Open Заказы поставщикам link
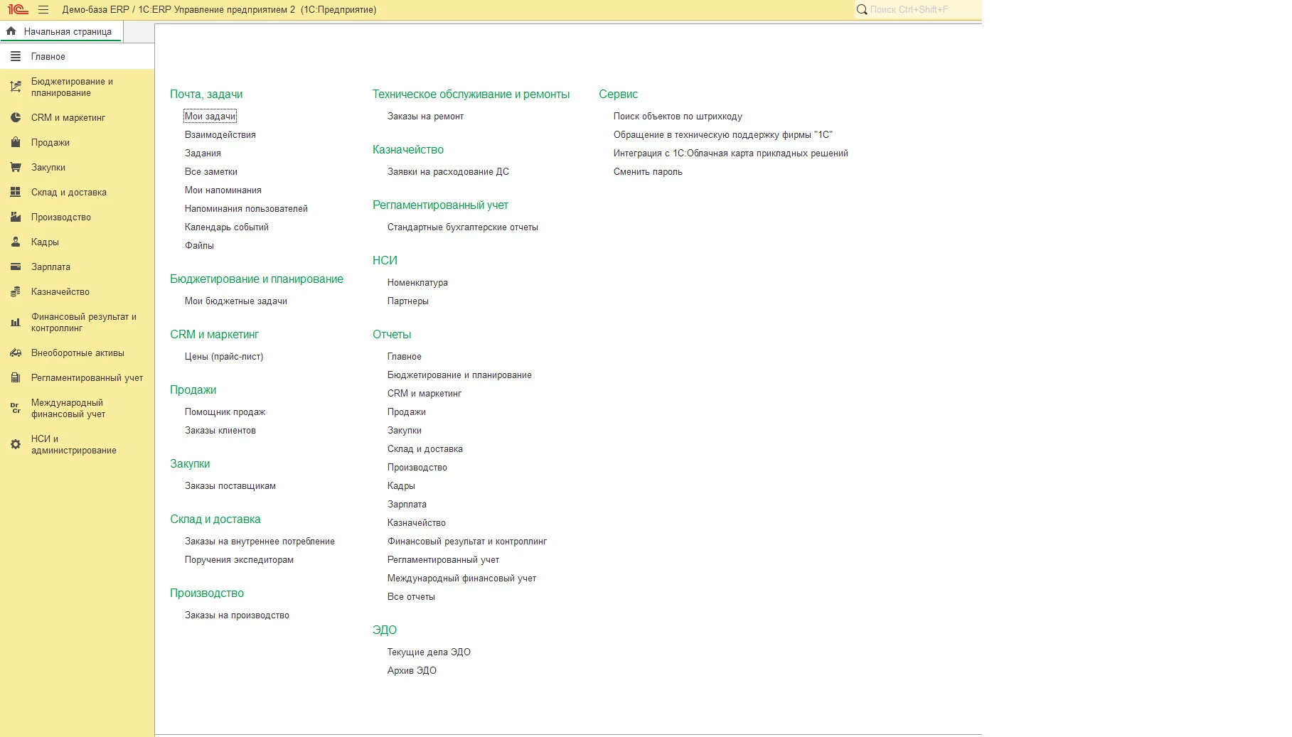 pos(230,485)
